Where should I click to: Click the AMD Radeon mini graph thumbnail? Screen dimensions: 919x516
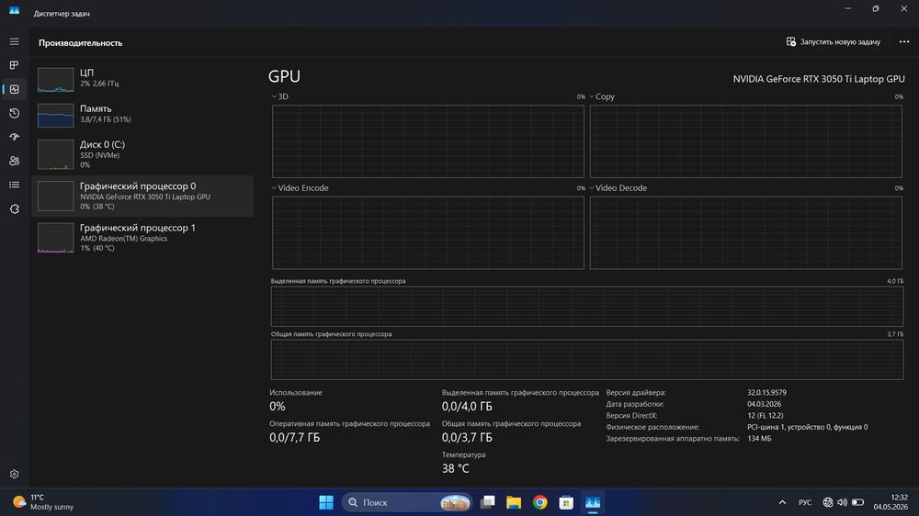coord(56,238)
